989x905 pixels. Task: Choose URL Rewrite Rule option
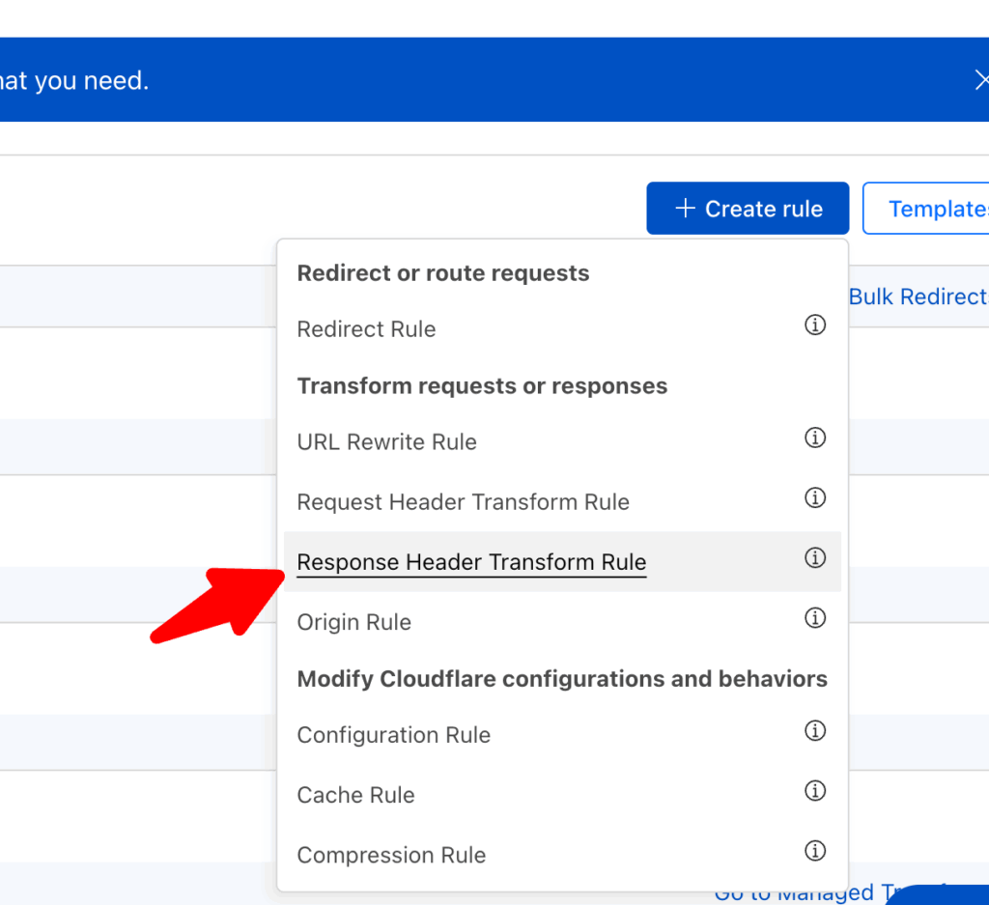386,442
